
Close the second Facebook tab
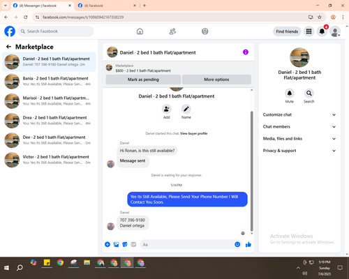tap(135, 6)
